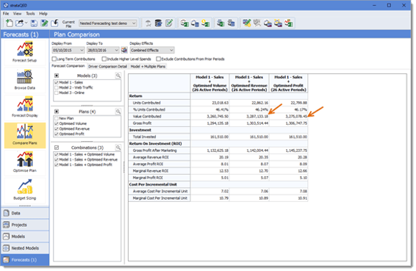Viewport: 416px width, 271px height.
Task: Uncheck the Optimised Revenue plan
Action: pyautogui.click(x=57, y=129)
